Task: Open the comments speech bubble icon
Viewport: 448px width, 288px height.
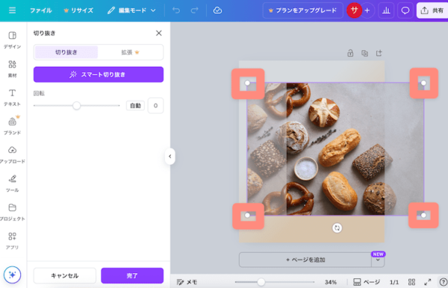Action: tap(405, 10)
